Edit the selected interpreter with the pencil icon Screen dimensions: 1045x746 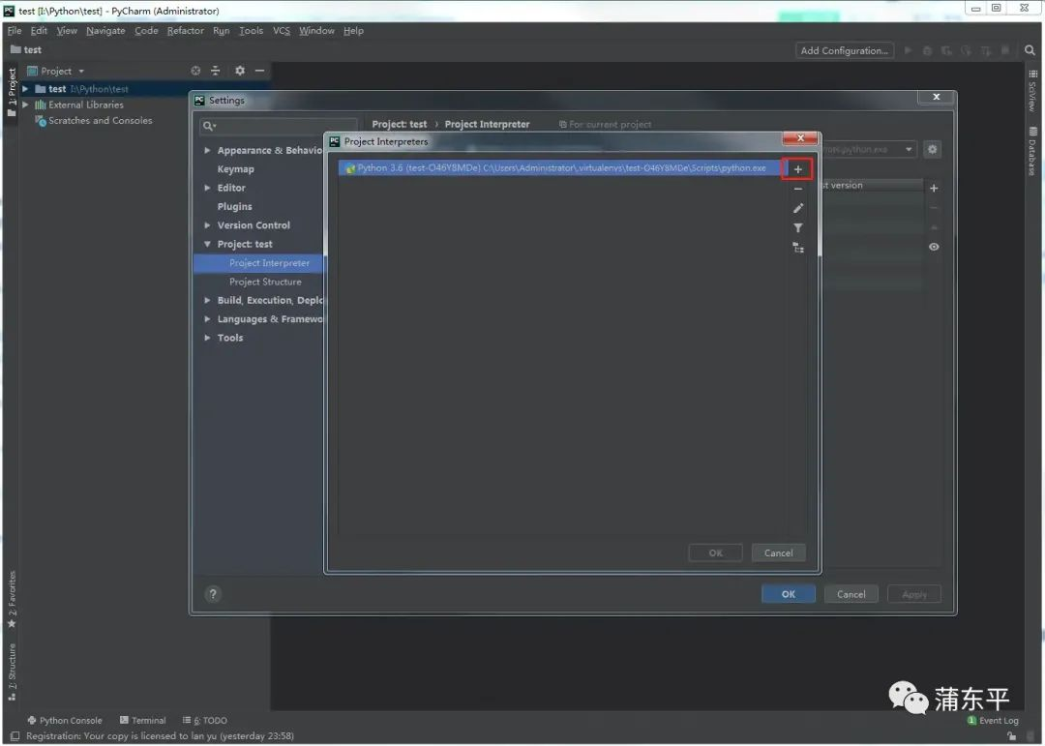point(797,207)
